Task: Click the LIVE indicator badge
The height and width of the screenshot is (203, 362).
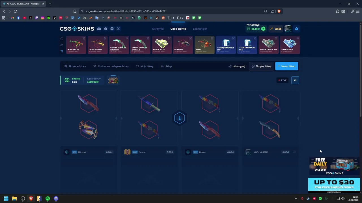Action: tap(282, 80)
